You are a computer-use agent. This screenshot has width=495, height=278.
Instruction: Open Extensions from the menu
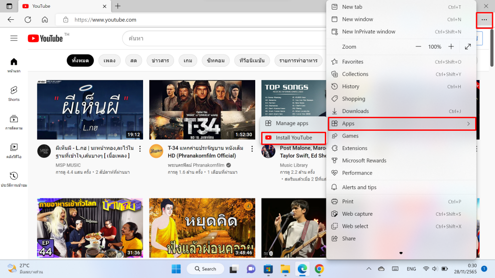coord(401,148)
